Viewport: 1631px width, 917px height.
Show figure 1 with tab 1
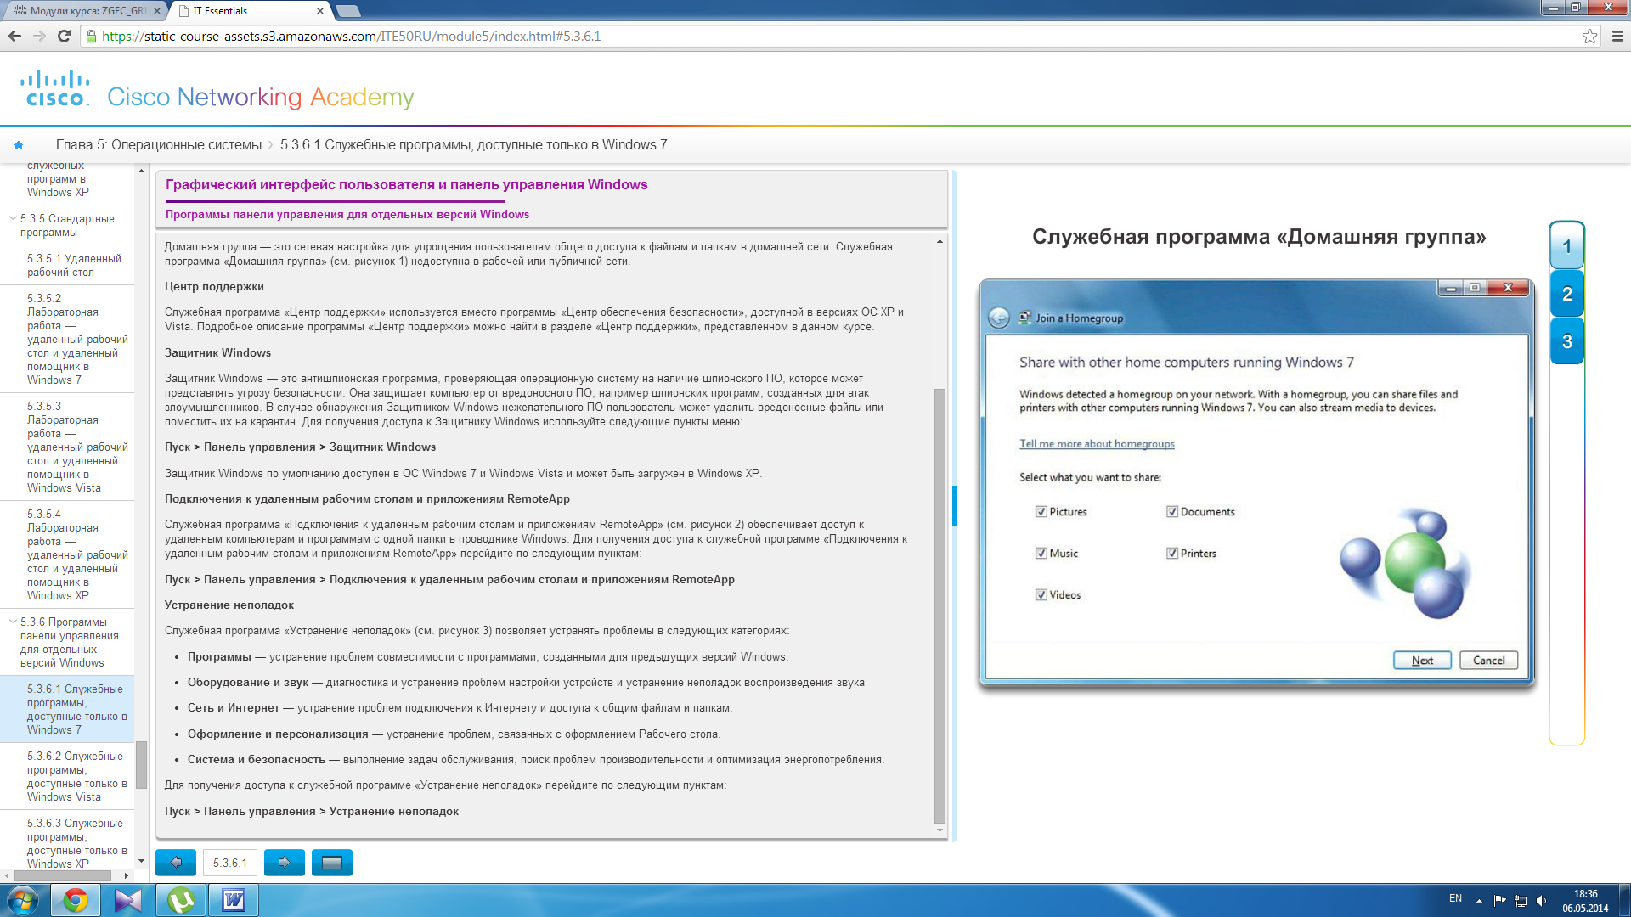pos(1566,247)
